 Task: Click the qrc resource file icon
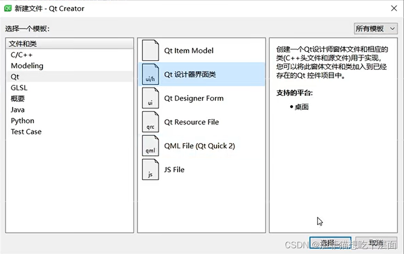pos(151,122)
